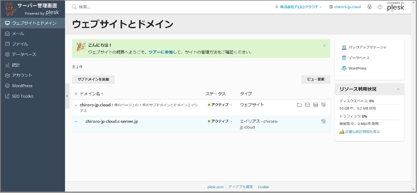The width and height of the screenshot is (417, 193).
Task: Open メール in sidebar
Action: click(33, 34)
